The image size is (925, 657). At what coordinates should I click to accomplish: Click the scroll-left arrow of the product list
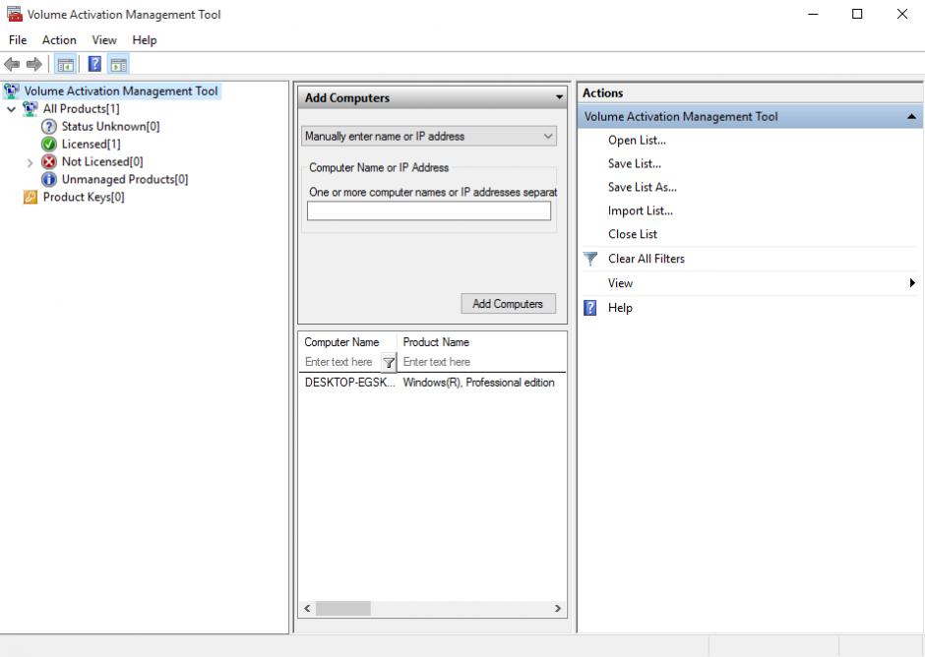307,608
